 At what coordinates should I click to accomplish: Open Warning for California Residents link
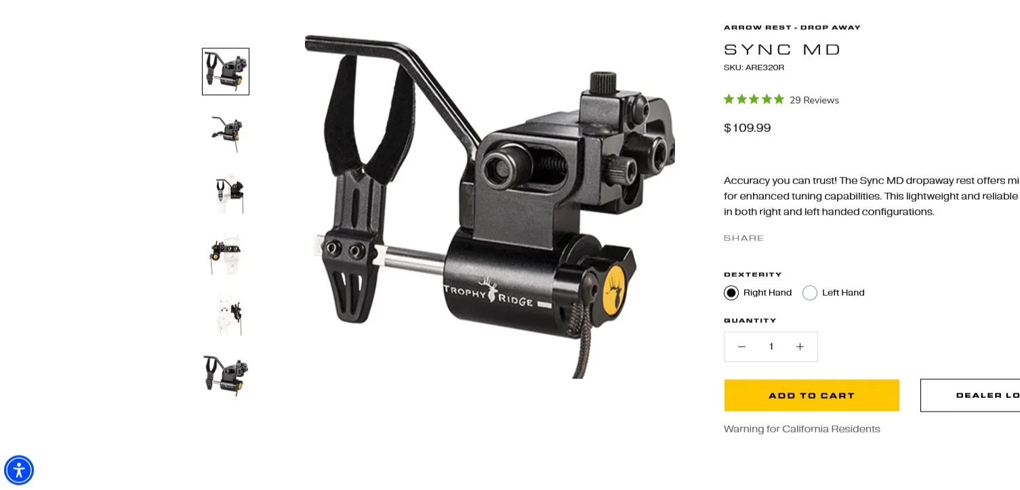pos(802,429)
